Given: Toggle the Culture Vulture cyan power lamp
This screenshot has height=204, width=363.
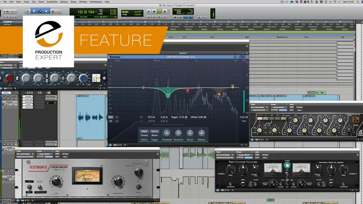Looking at the screenshot, I should click(287, 165).
